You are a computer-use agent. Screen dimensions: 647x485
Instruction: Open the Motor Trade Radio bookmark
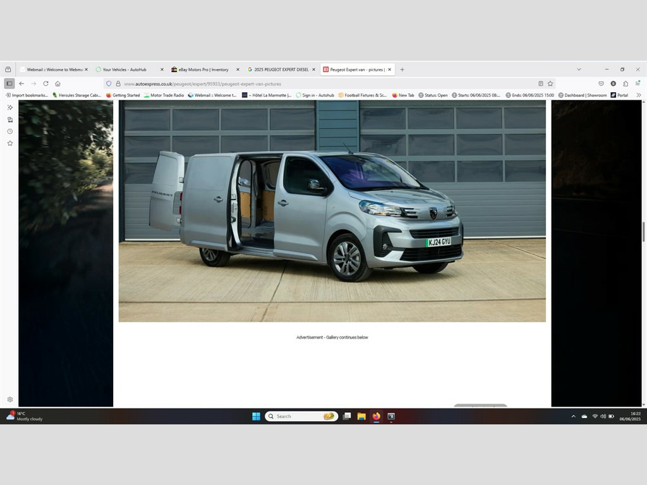(x=164, y=95)
